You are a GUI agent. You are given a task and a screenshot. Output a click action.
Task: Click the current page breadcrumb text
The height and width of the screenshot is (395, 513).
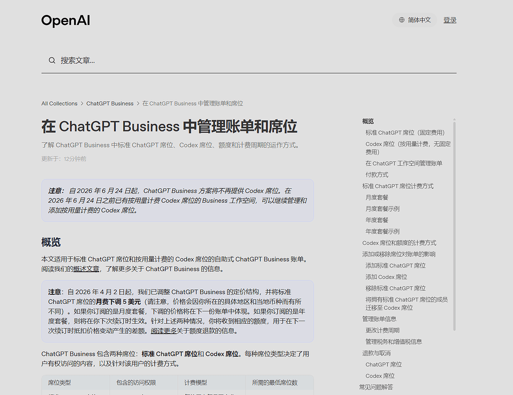193,103
